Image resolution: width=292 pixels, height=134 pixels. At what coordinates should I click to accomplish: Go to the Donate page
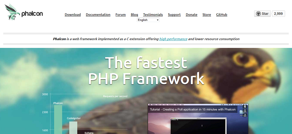point(191,14)
